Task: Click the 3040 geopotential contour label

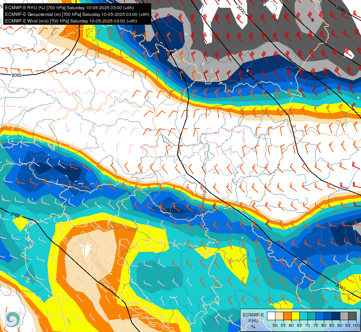Action: pyautogui.click(x=341, y=287)
